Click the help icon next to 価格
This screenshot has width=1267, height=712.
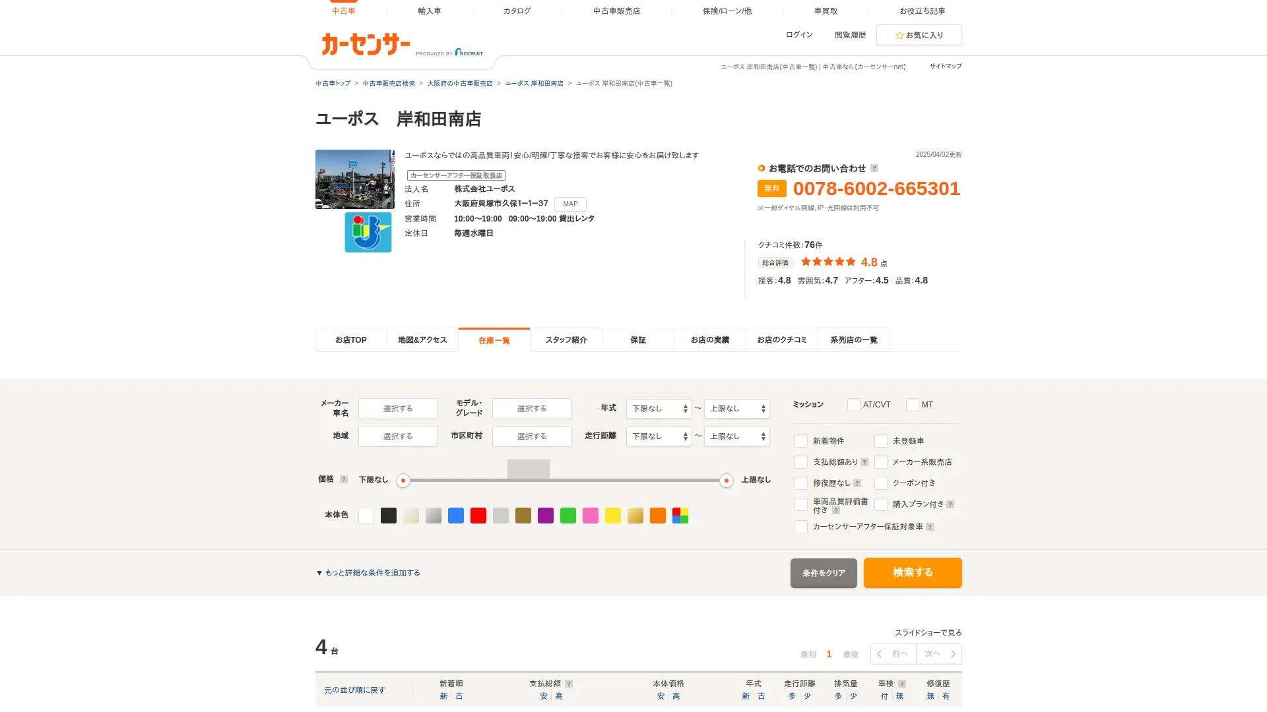pos(344,479)
